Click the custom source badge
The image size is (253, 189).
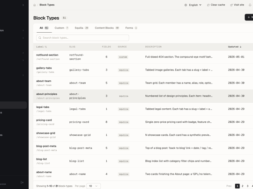click(123, 57)
